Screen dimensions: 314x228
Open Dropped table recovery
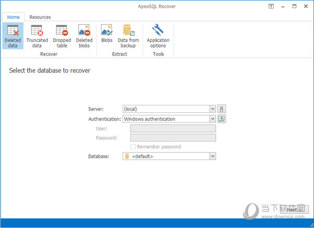(62, 36)
